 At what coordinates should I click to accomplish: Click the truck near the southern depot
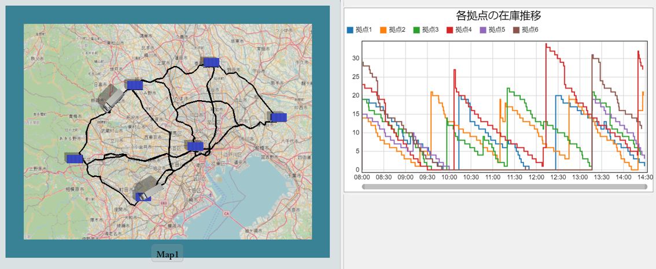coord(149,186)
